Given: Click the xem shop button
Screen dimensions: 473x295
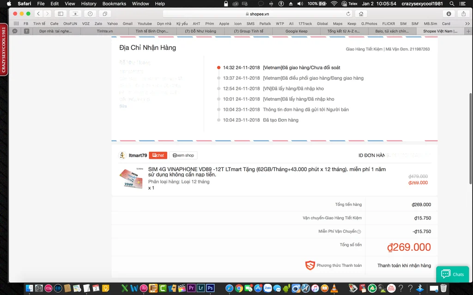Looking at the screenshot, I should point(183,155).
